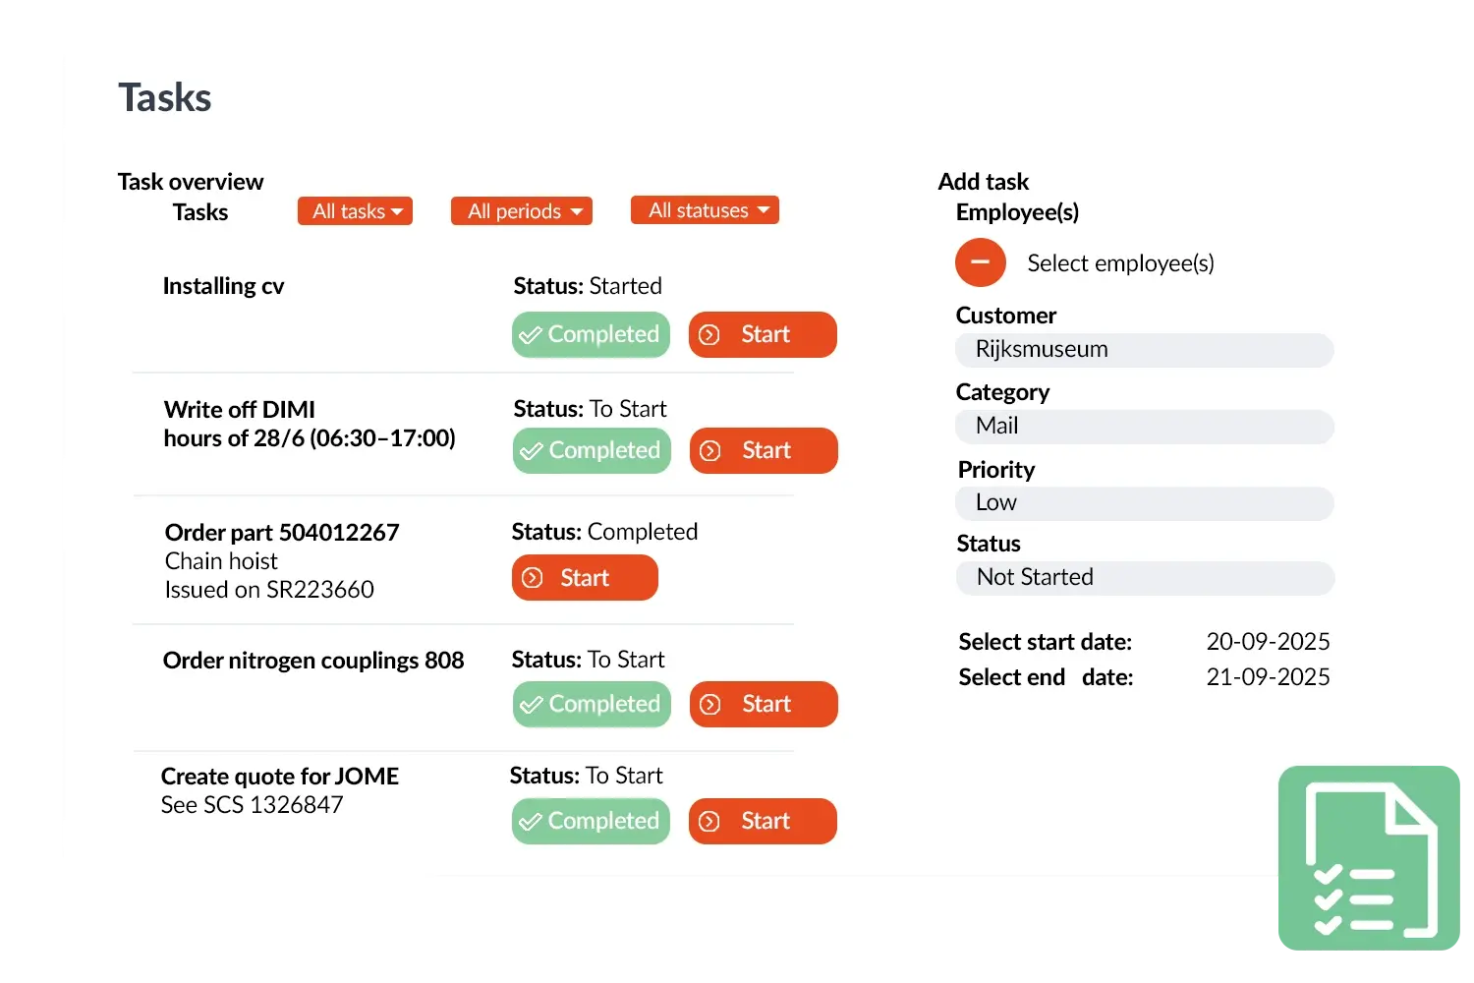Screen dimensions: 1474x983
Task: Change the Priority field set to Low
Action: point(1144,503)
